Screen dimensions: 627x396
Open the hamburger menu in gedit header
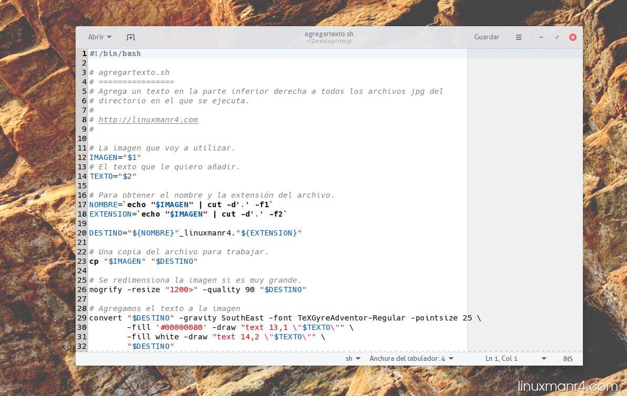click(x=519, y=37)
